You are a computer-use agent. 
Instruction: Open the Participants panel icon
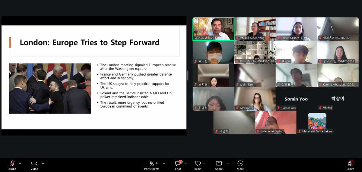[152, 163]
